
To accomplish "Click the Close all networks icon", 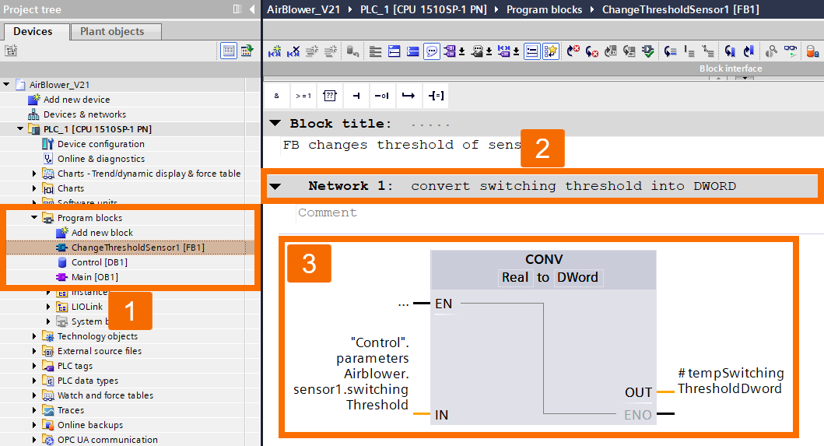I will point(413,51).
